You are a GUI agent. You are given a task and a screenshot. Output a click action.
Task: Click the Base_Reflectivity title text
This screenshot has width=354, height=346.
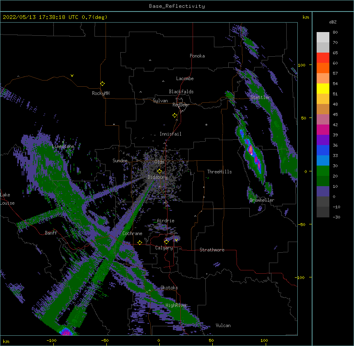coord(177,6)
